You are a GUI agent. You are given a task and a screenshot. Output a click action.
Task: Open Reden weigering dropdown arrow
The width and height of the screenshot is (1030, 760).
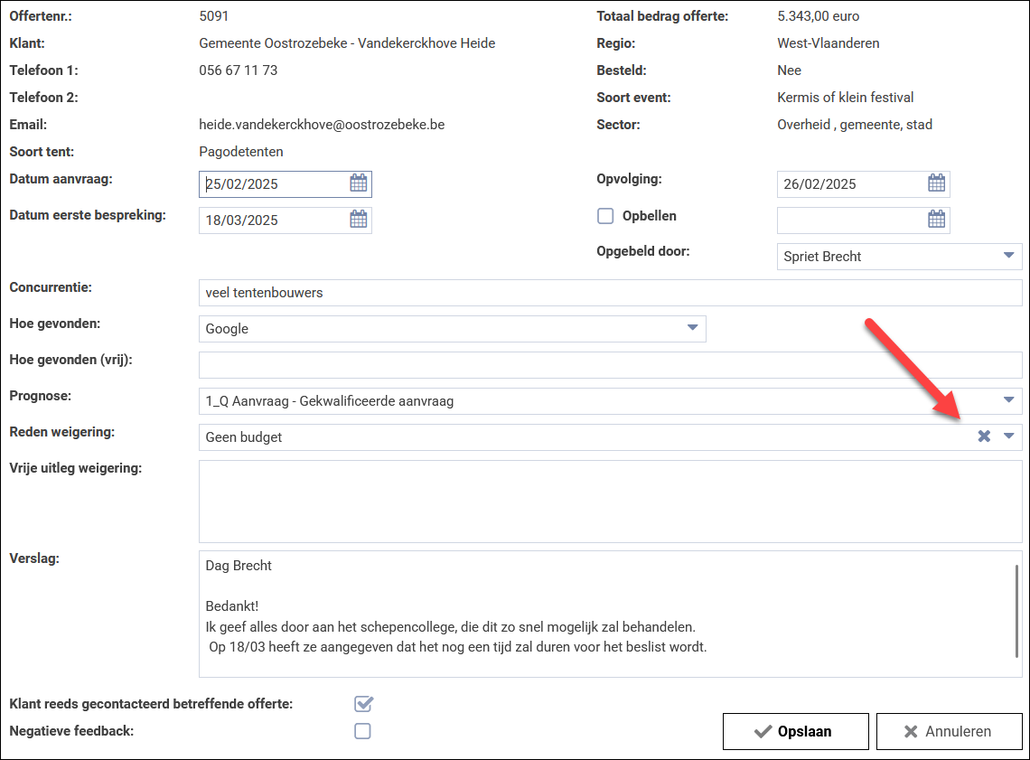[1009, 436]
